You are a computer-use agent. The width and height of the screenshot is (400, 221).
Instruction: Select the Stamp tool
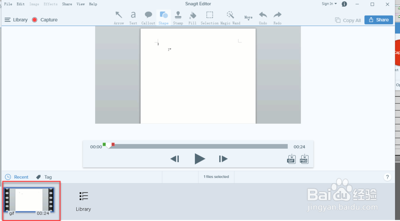(x=178, y=18)
